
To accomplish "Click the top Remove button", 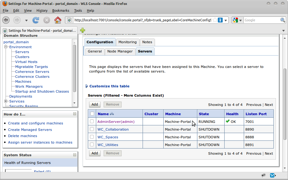I will pos(113,104).
